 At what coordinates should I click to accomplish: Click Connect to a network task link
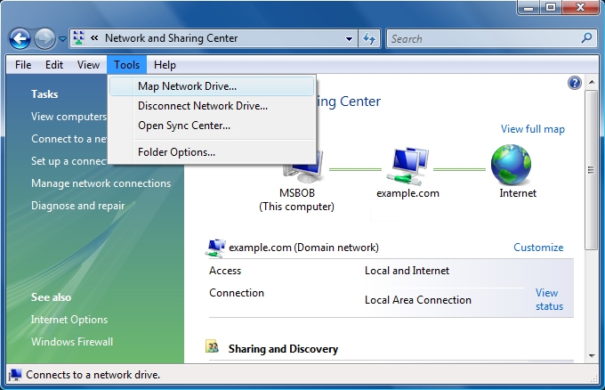(x=69, y=139)
